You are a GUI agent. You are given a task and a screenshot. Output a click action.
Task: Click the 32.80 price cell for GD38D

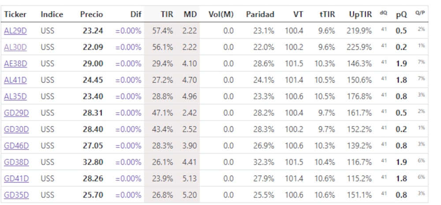pos(93,162)
